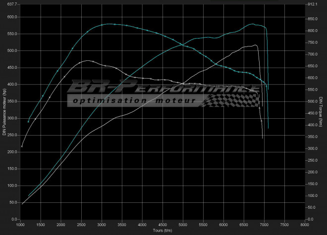Click the 600.0 label on the power axis
Viewport: 327px width, 235px height.
pyautogui.click(x=11, y=17)
